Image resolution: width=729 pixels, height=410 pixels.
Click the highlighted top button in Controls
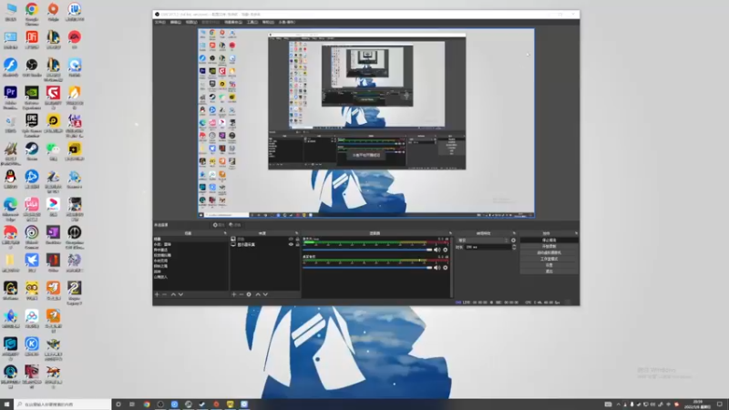(x=549, y=241)
